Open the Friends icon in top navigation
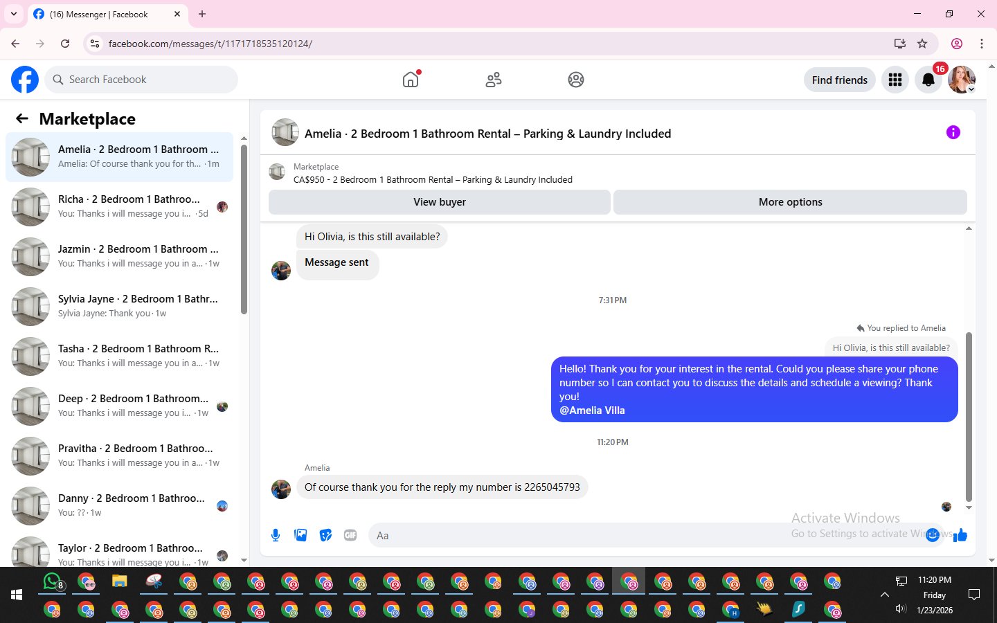Screen dimensions: 997x623 494,80
